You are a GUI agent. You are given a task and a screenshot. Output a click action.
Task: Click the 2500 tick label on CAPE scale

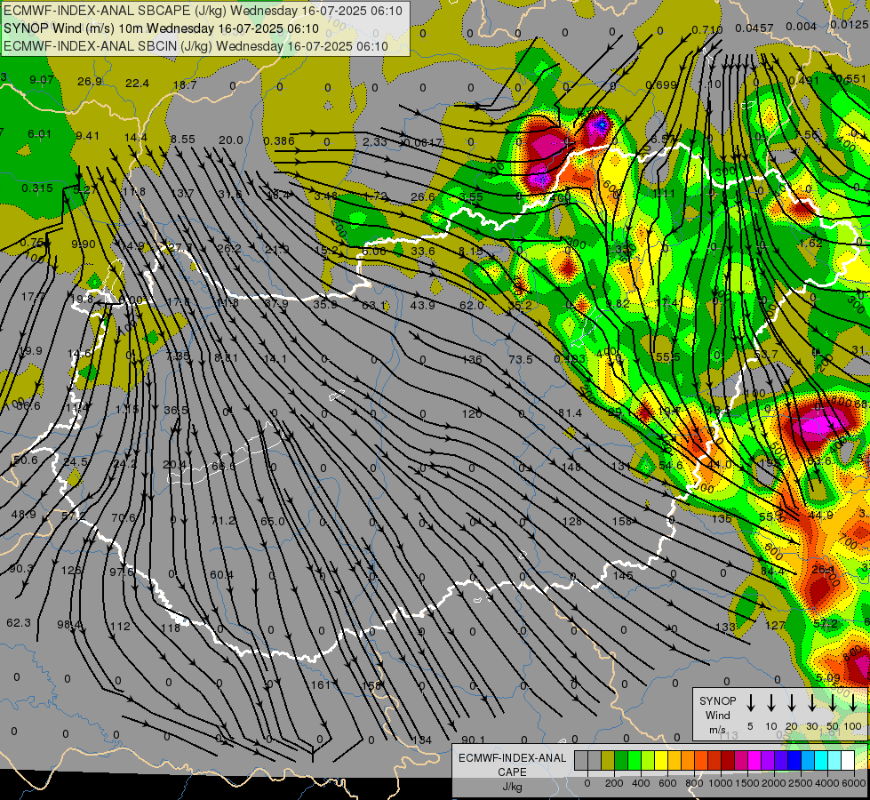pyautogui.click(x=801, y=783)
